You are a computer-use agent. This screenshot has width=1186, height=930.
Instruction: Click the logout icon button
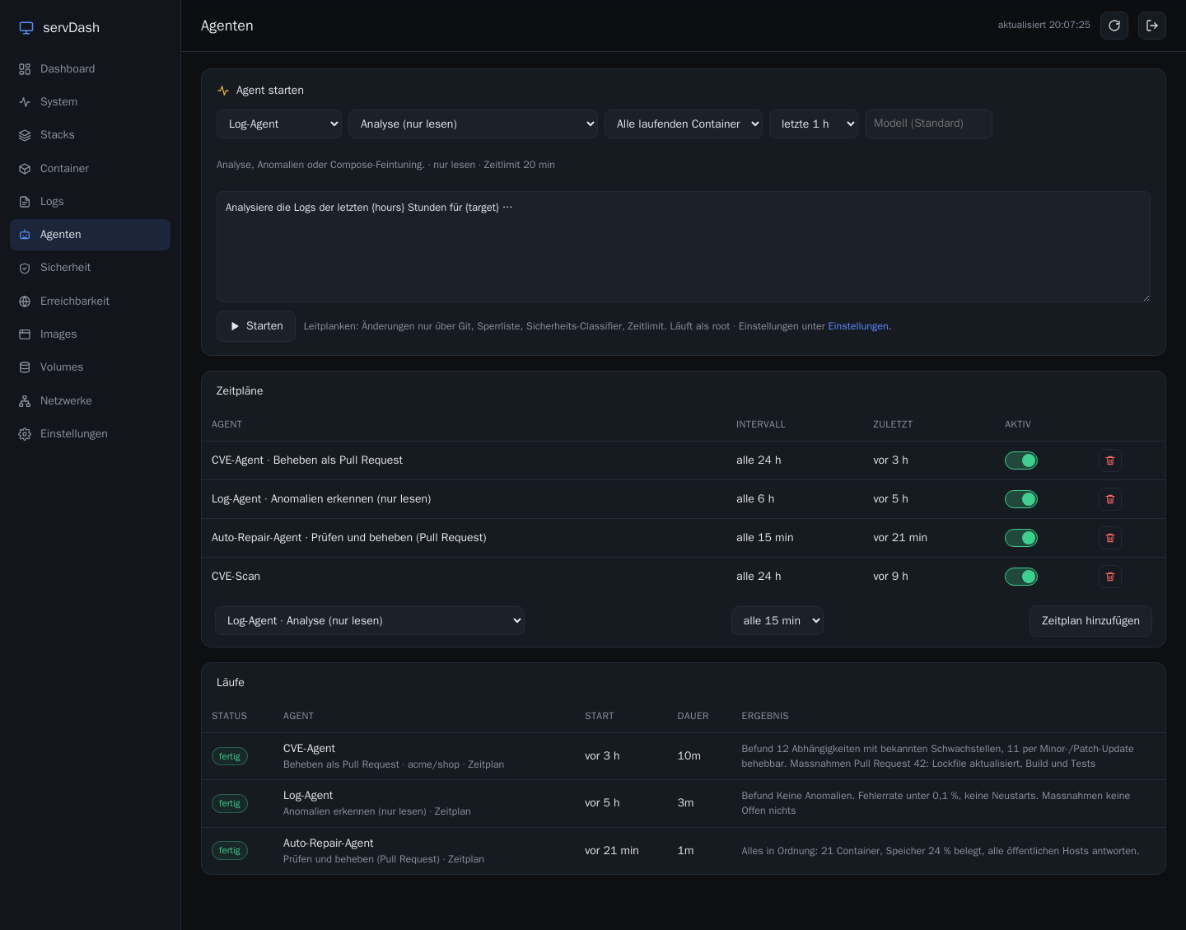(1152, 26)
